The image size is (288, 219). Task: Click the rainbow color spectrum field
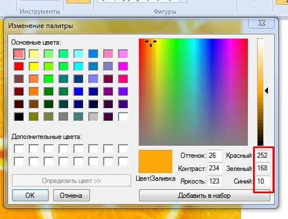point(193,92)
